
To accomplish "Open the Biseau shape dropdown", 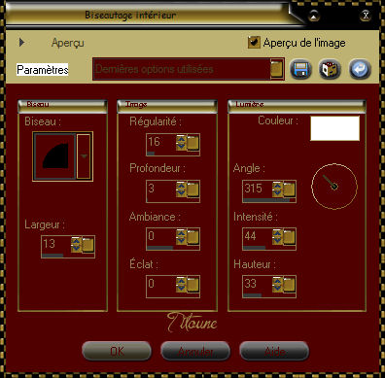I will (84, 156).
